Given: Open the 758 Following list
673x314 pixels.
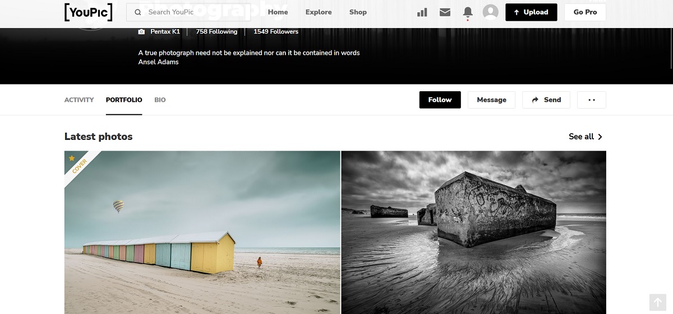Looking at the screenshot, I should point(216,32).
